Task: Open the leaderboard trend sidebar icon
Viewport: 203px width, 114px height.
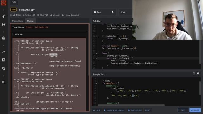Action: (x=3, y=52)
